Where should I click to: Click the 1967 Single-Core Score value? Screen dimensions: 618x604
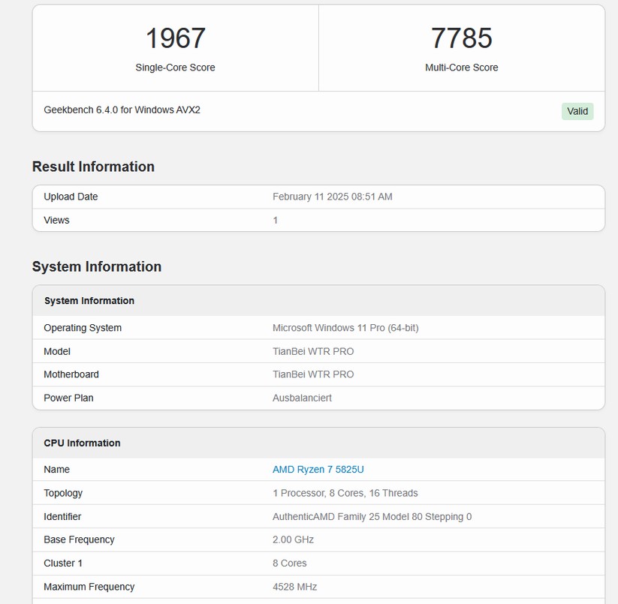coord(175,38)
